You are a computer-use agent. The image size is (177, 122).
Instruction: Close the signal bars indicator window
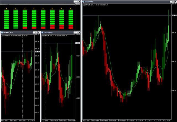click(79, 1)
